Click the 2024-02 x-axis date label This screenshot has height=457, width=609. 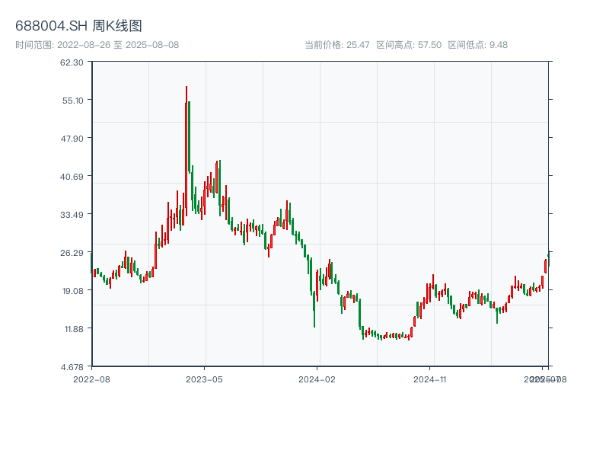click(317, 379)
